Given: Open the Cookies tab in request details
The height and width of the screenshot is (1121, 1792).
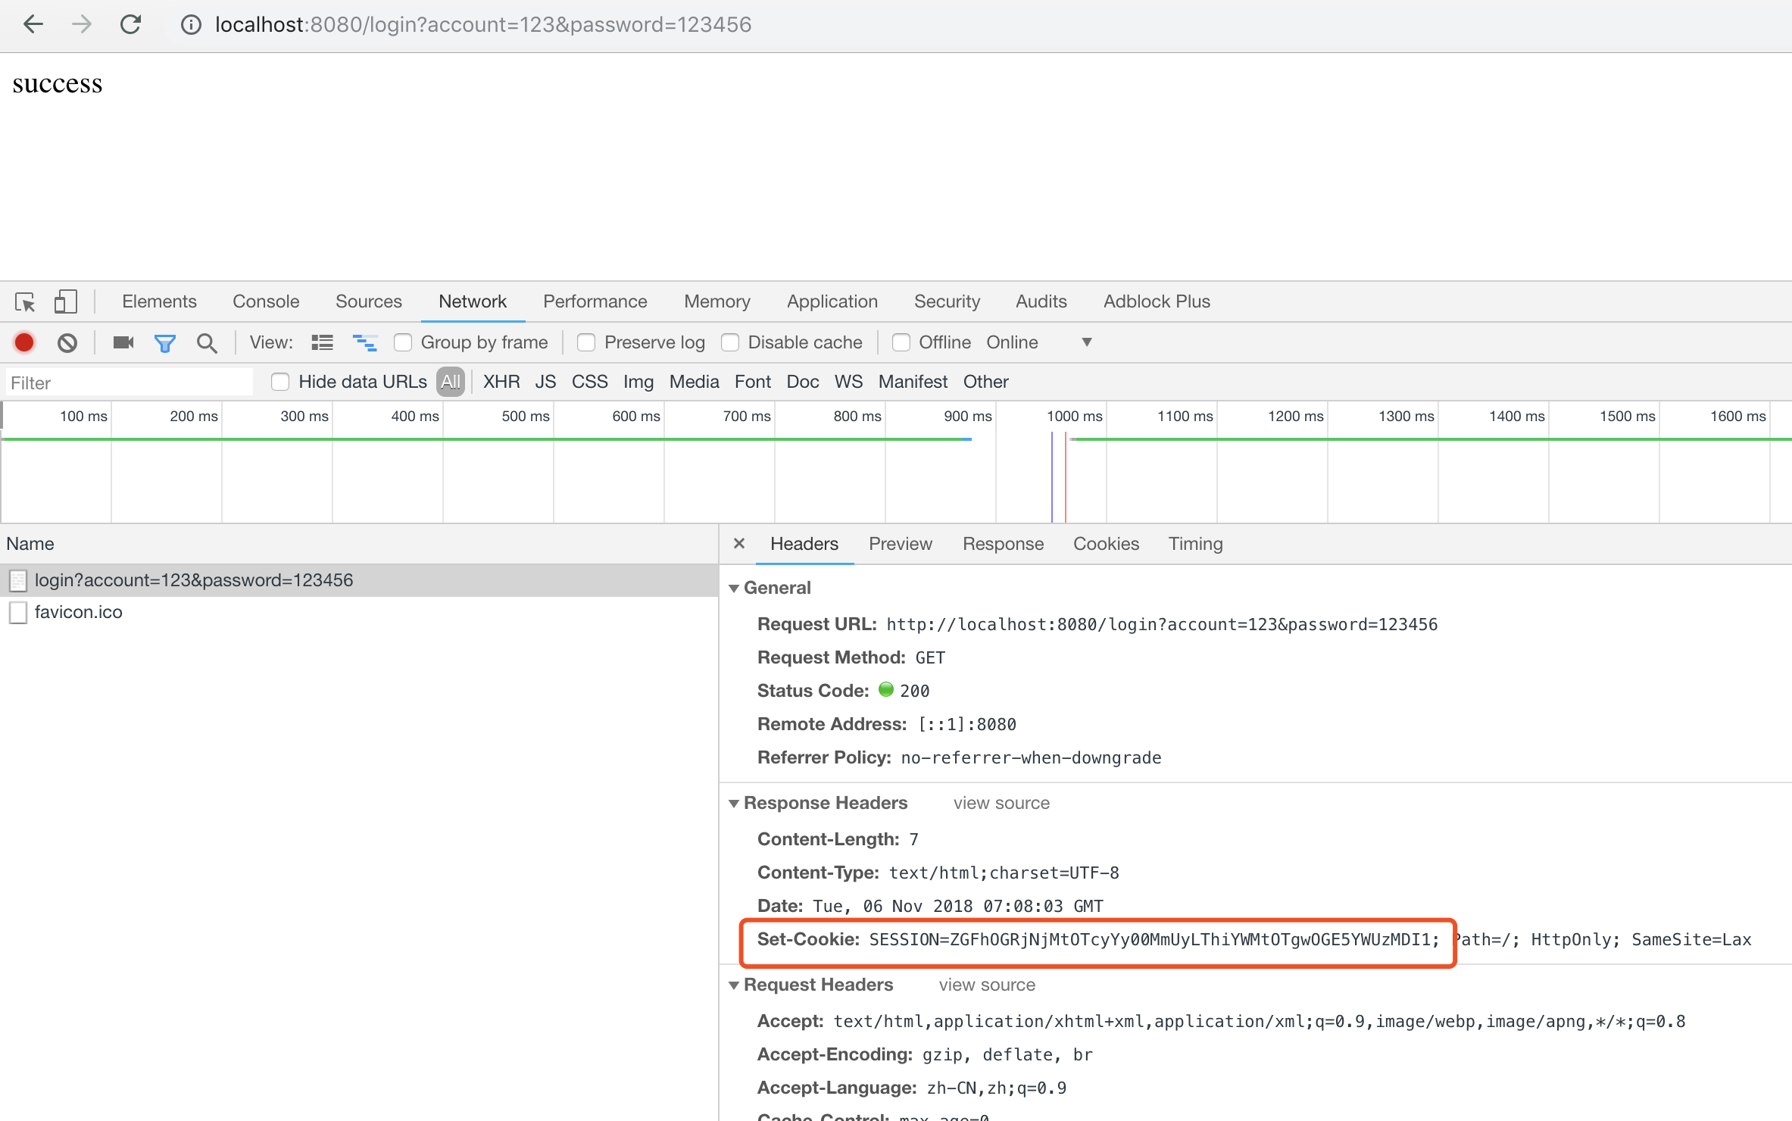Looking at the screenshot, I should click(x=1105, y=544).
